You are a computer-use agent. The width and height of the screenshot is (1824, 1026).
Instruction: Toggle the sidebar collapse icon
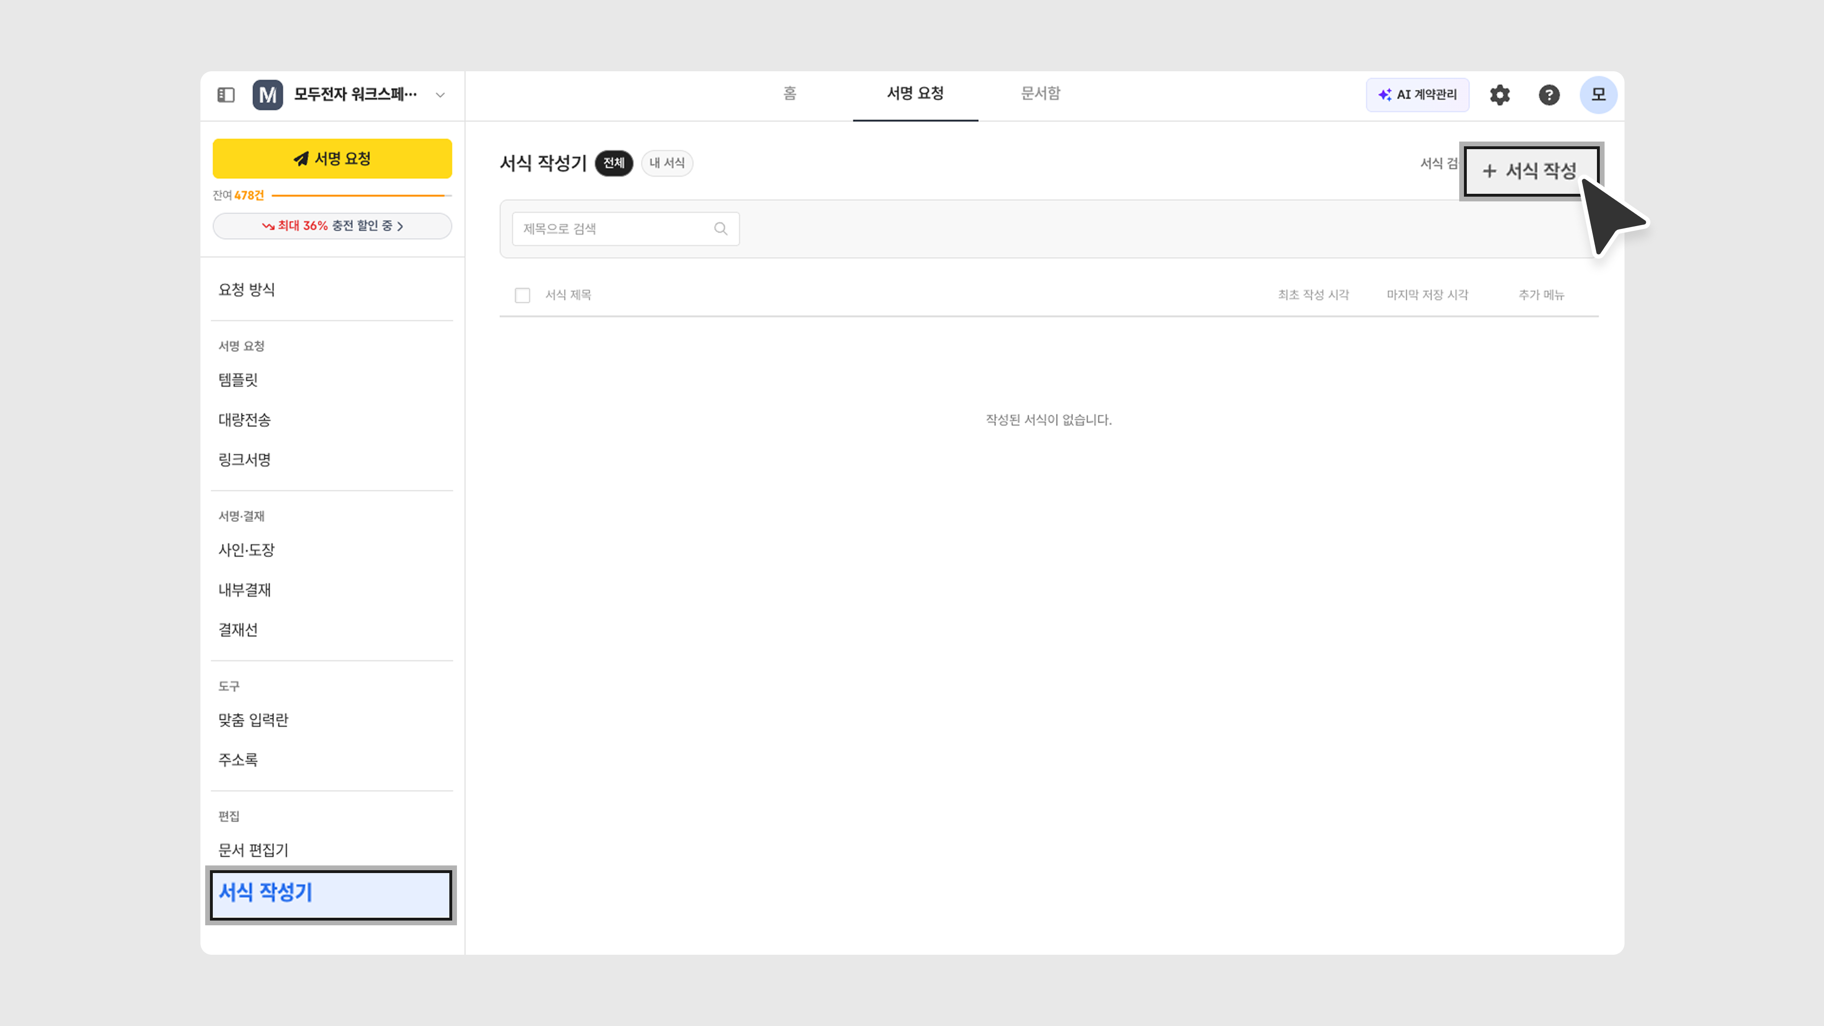(x=226, y=95)
